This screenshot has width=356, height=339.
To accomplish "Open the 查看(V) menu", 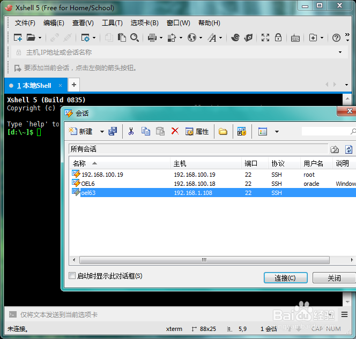I will click(83, 23).
